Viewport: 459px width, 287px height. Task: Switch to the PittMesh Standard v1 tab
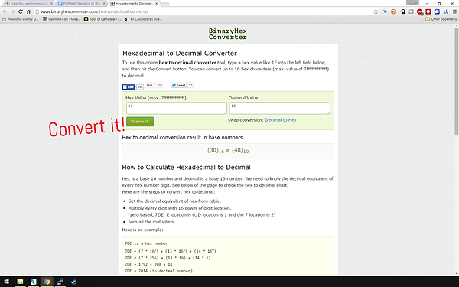(81, 4)
